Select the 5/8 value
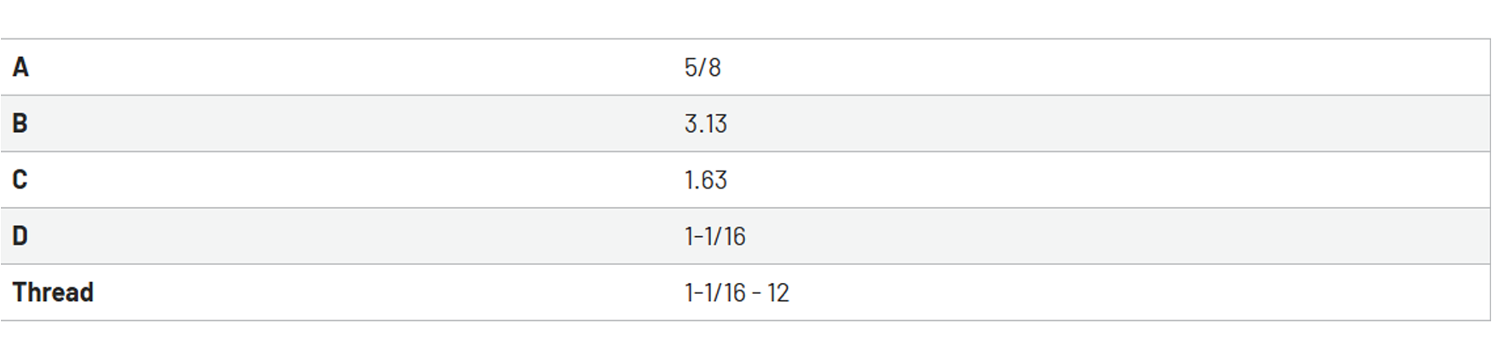 (x=703, y=67)
